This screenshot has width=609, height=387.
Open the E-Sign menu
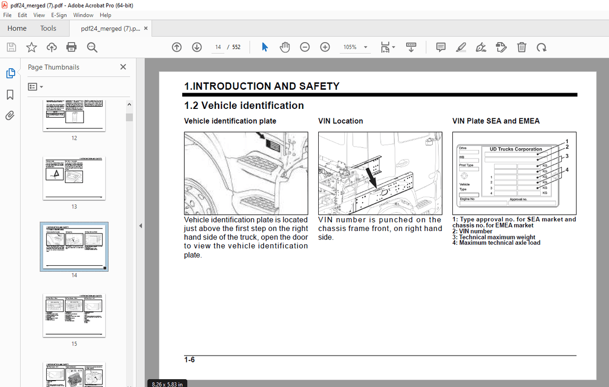(58, 15)
